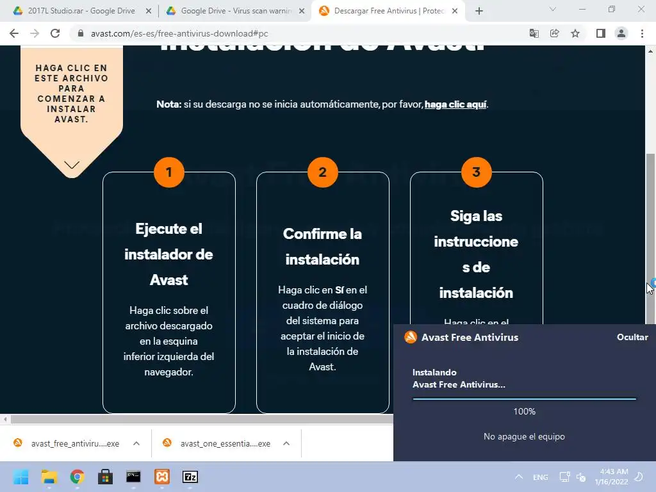Hide the Avast installer popup with Ocultar
Image resolution: width=656 pixels, height=492 pixels.
tap(632, 337)
